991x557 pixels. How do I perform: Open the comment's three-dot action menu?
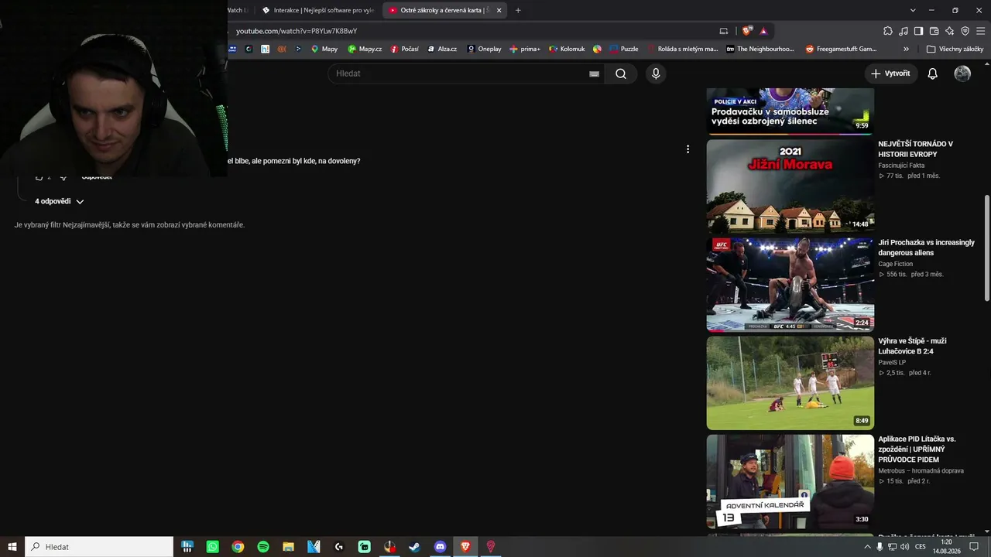coord(688,149)
